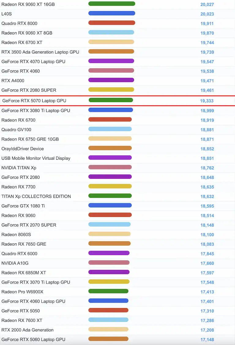This screenshot has height=345, width=235.
Task: Click the pink bar for NVIDIA A10G
Action: (109, 262)
